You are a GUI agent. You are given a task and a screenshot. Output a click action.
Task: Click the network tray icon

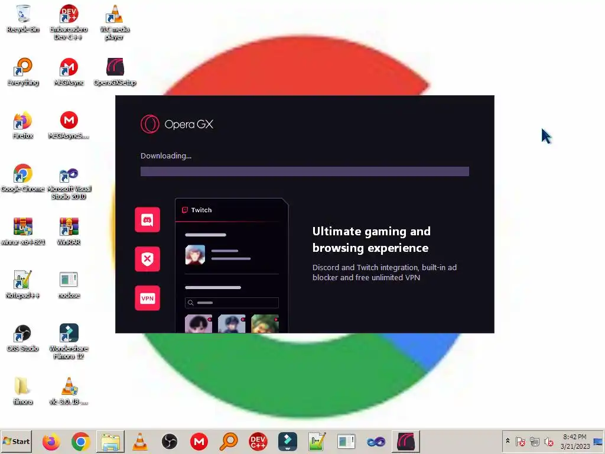click(534, 441)
